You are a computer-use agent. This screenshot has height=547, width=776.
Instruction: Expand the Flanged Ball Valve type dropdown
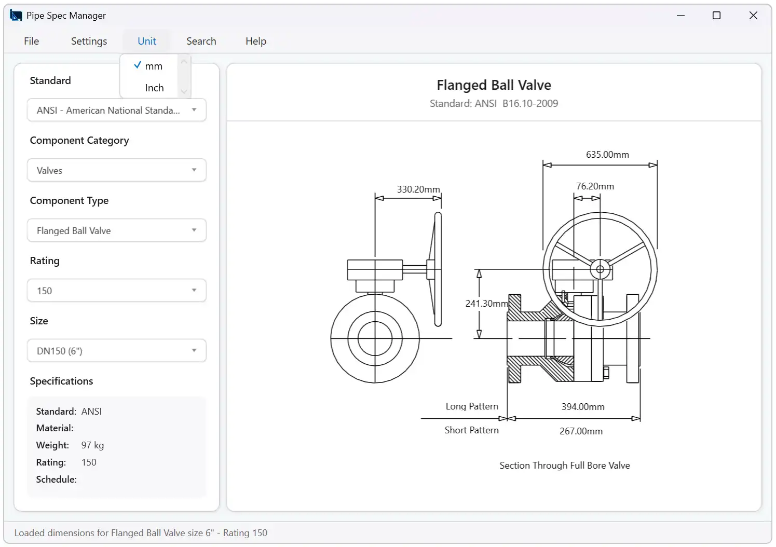(117, 230)
